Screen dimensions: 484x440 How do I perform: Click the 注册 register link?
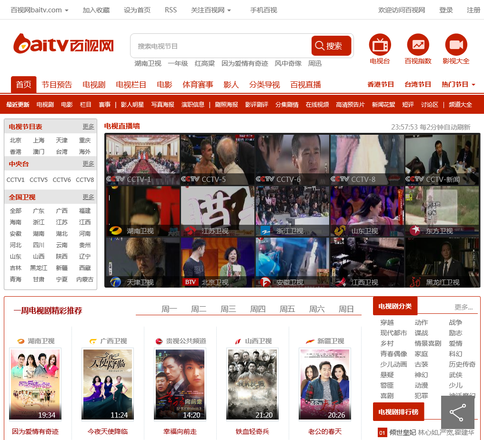[x=474, y=10]
